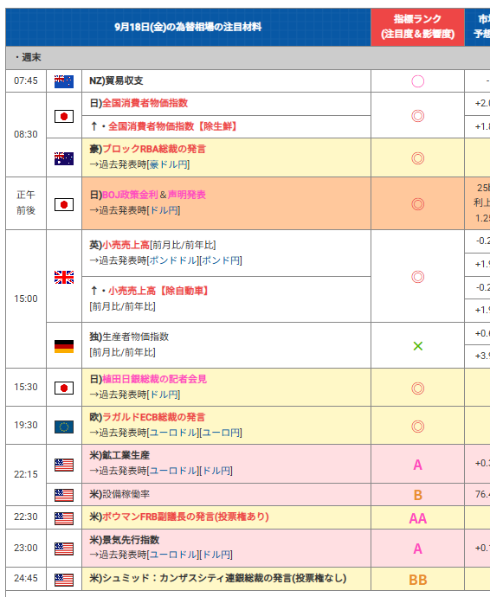Screen dimensions: 490x597
Task: Click the Japan flag at 15:30
Action: [64, 388]
